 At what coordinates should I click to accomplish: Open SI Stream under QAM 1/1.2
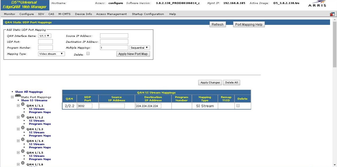click(37, 121)
